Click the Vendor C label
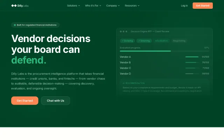 coord(125,68)
